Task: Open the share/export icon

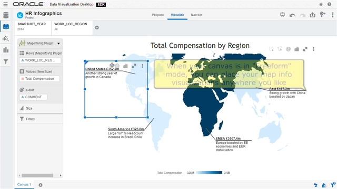Action: (312, 15)
